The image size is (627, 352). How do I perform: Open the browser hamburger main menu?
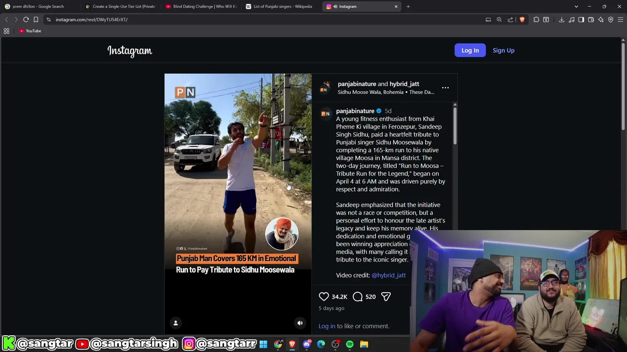(x=621, y=20)
